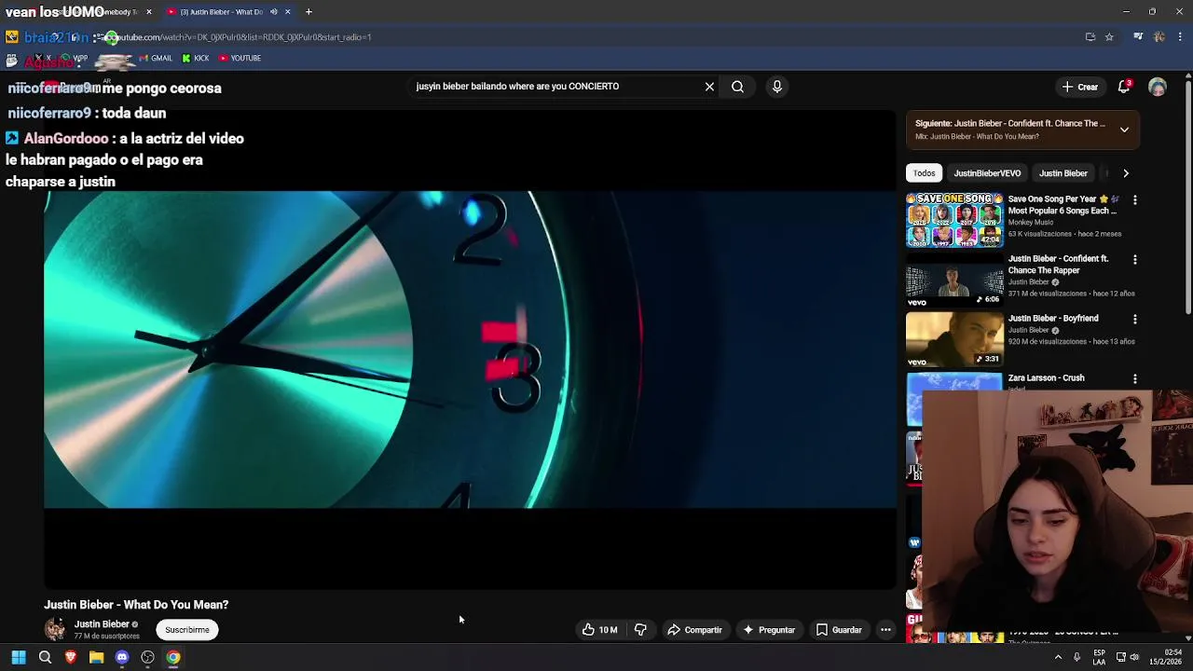Open Justin Bieber channel avatar
Image resolution: width=1193 pixels, height=671 pixels.
click(x=55, y=630)
